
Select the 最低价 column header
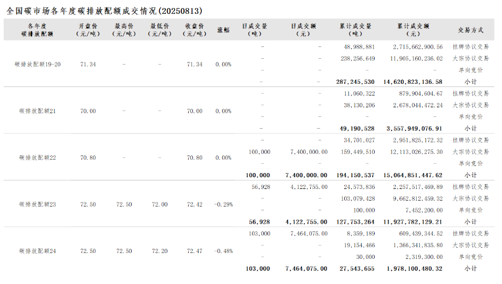159,29
